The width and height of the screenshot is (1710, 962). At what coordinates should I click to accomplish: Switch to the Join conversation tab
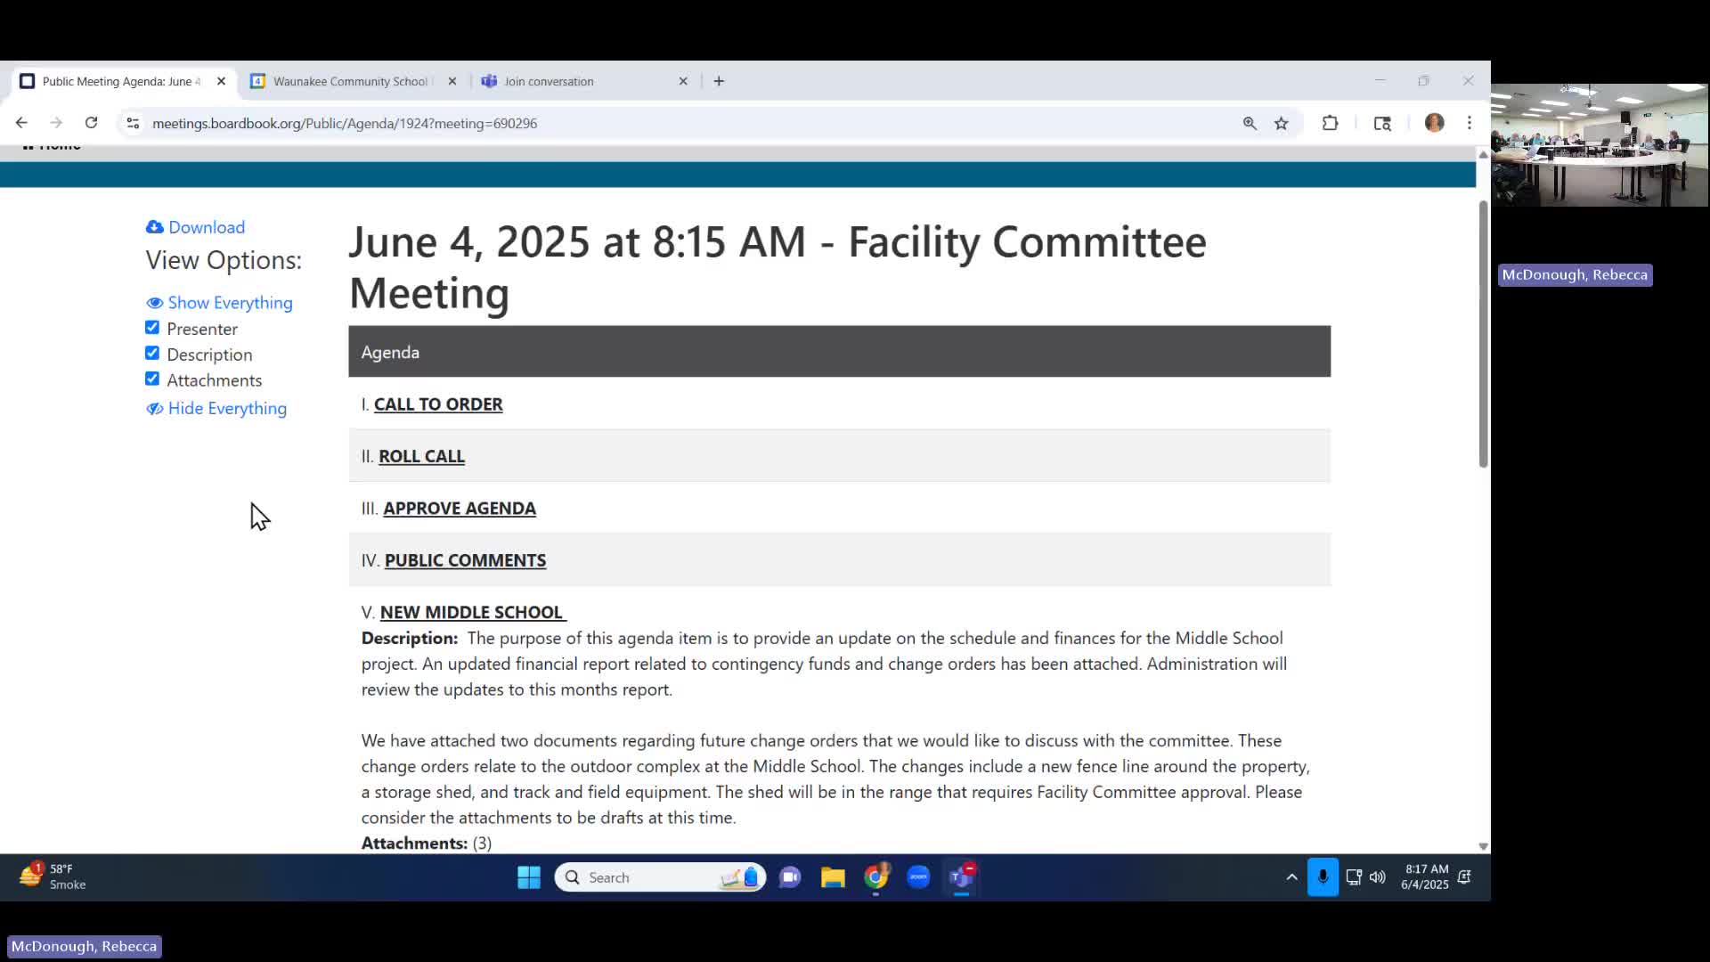[x=549, y=81]
